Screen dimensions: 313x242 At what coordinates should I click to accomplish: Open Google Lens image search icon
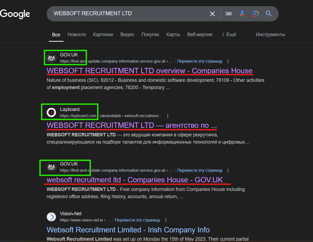coord(256,14)
